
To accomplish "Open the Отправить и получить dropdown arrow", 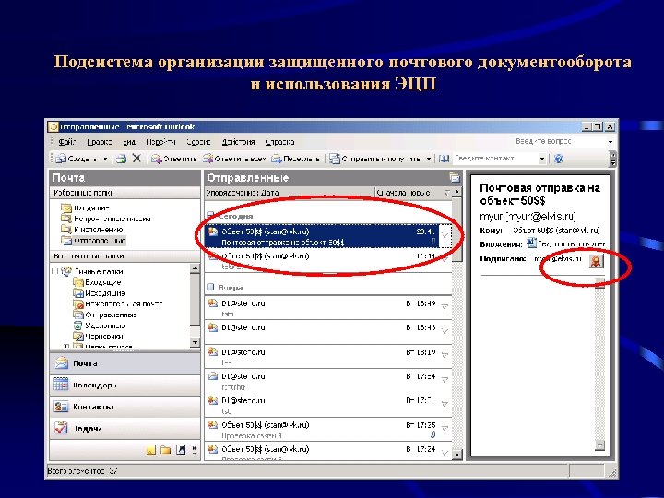I will [429, 159].
